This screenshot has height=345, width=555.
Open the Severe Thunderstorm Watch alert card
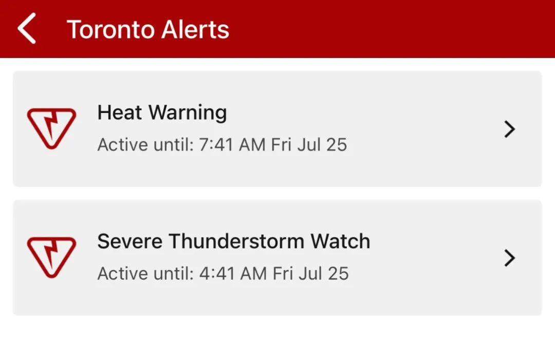click(277, 258)
